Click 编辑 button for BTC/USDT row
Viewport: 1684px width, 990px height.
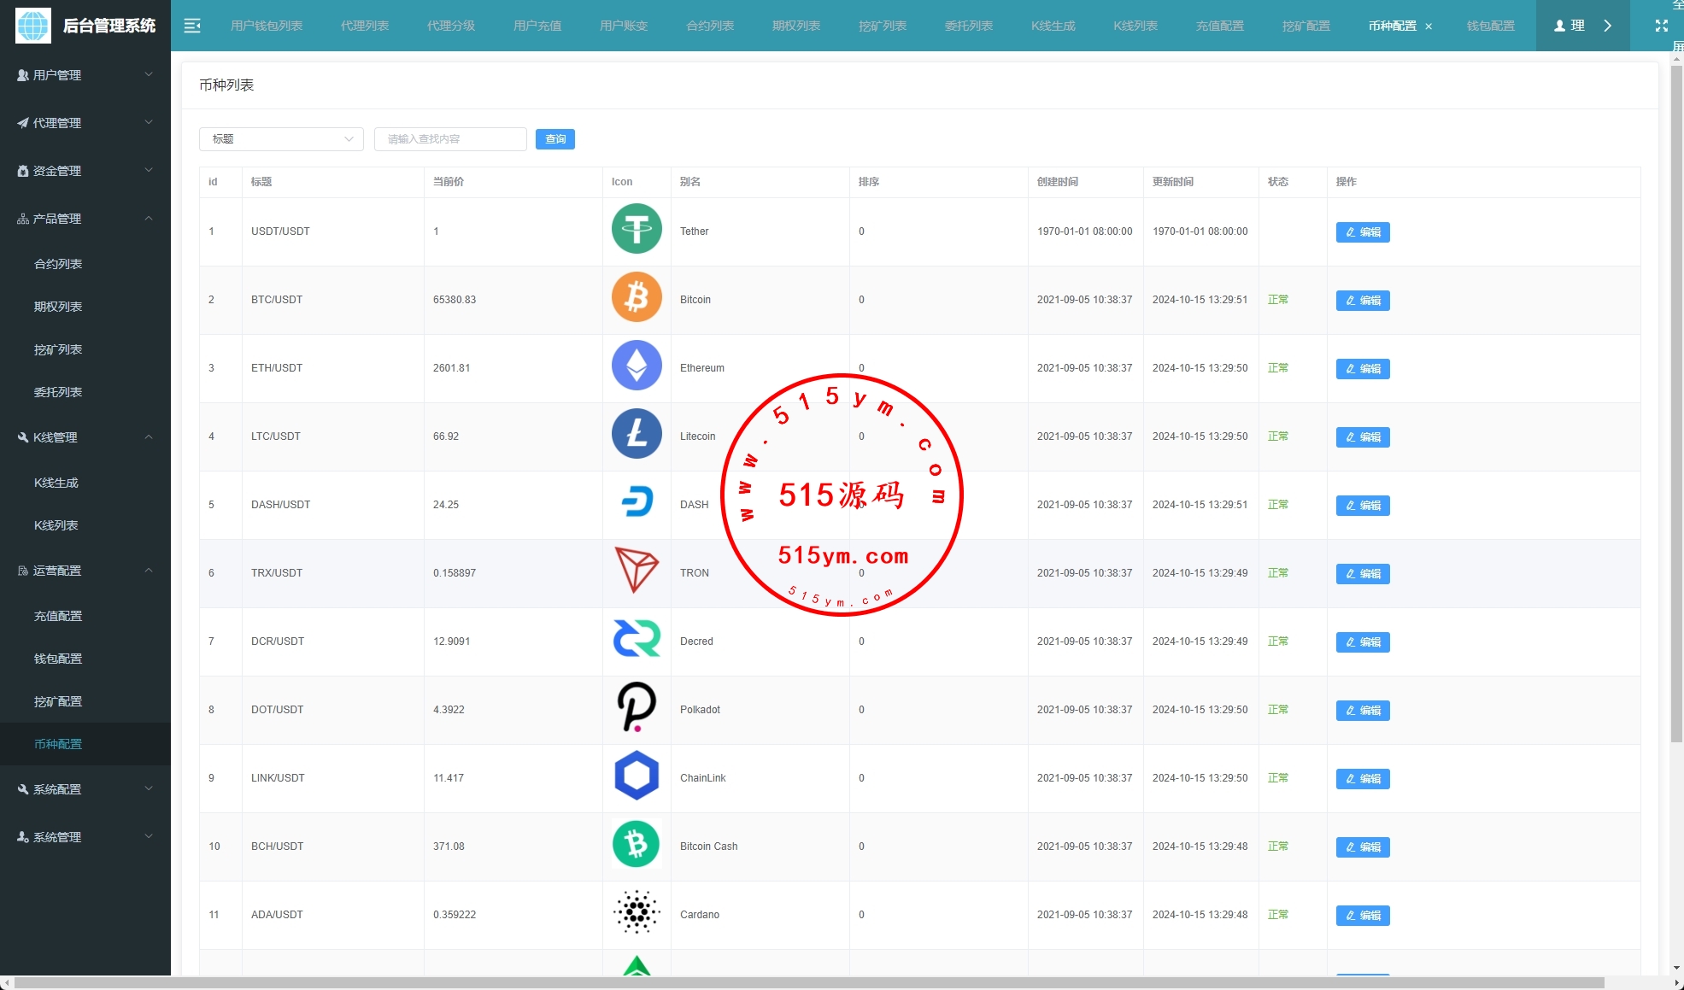tap(1363, 301)
